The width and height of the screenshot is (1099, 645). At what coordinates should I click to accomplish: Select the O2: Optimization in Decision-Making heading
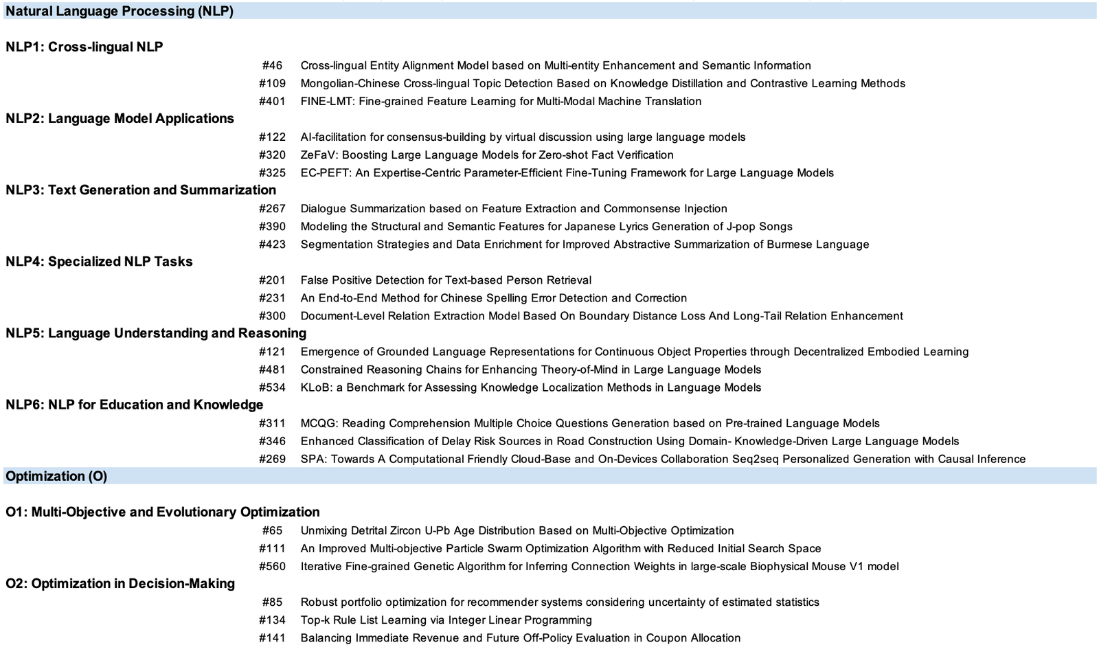120,583
